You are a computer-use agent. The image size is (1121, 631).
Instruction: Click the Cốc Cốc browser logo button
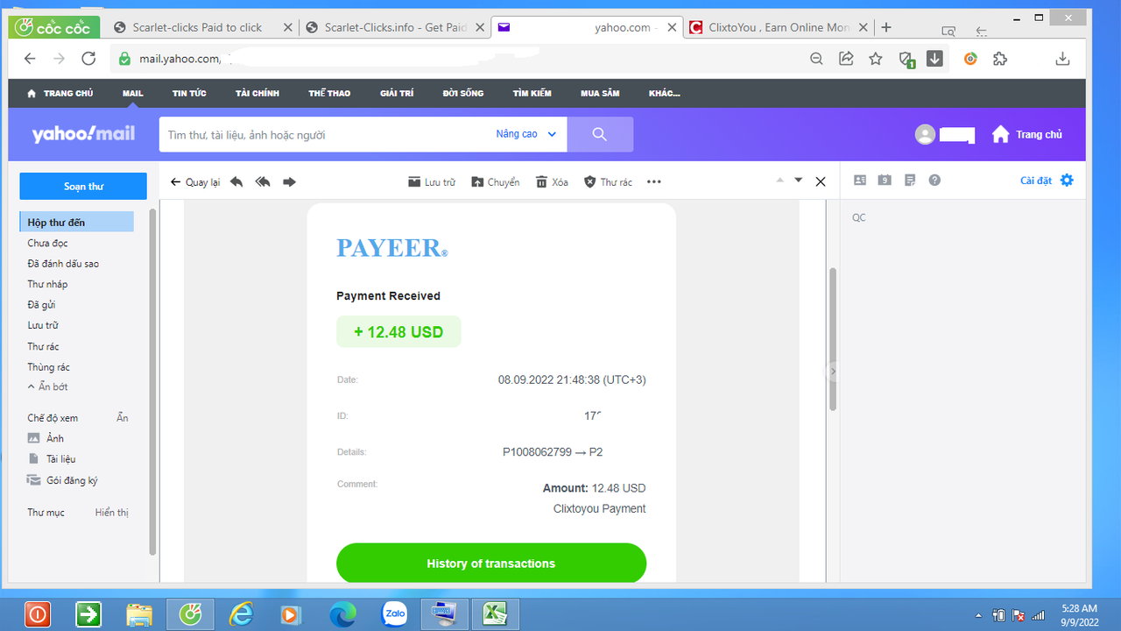click(55, 27)
